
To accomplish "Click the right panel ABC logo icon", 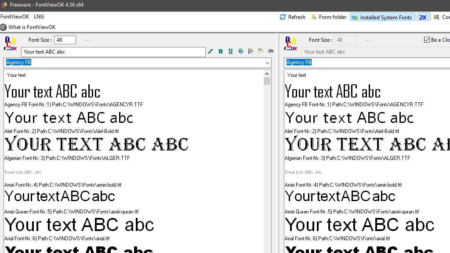I will tap(291, 43).
